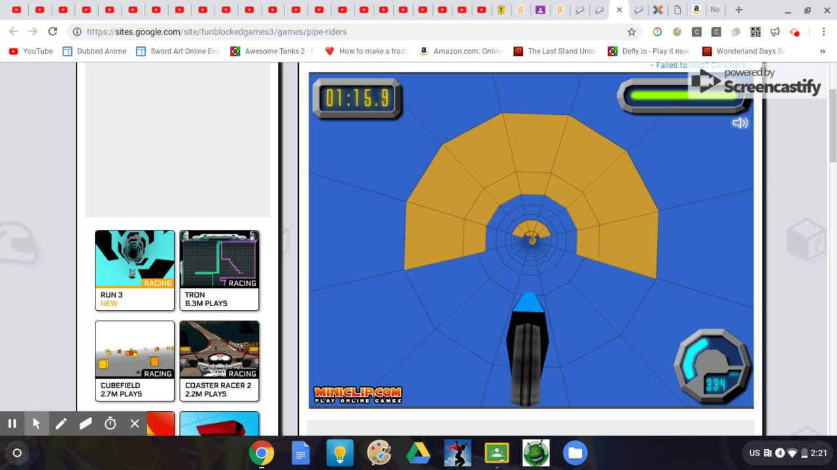Open the Coaster Racer 2 thumbnail
The height and width of the screenshot is (470, 837).
point(219,361)
